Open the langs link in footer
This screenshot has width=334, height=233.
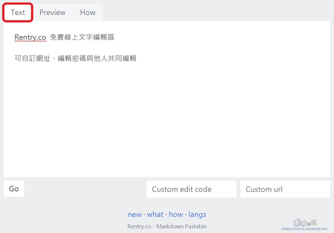(197, 215)
